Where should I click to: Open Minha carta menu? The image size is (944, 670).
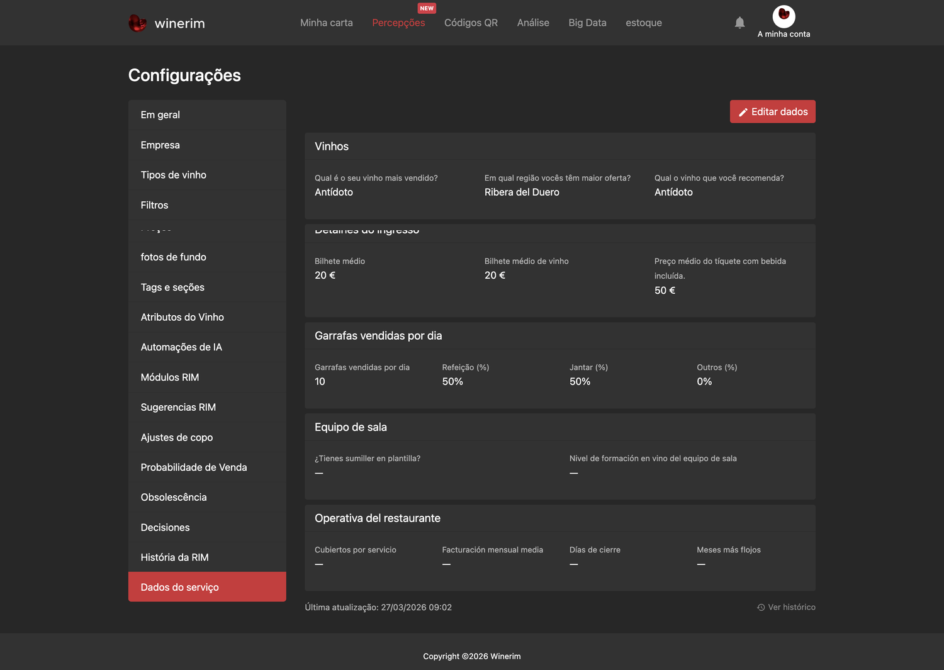point(327,23)
